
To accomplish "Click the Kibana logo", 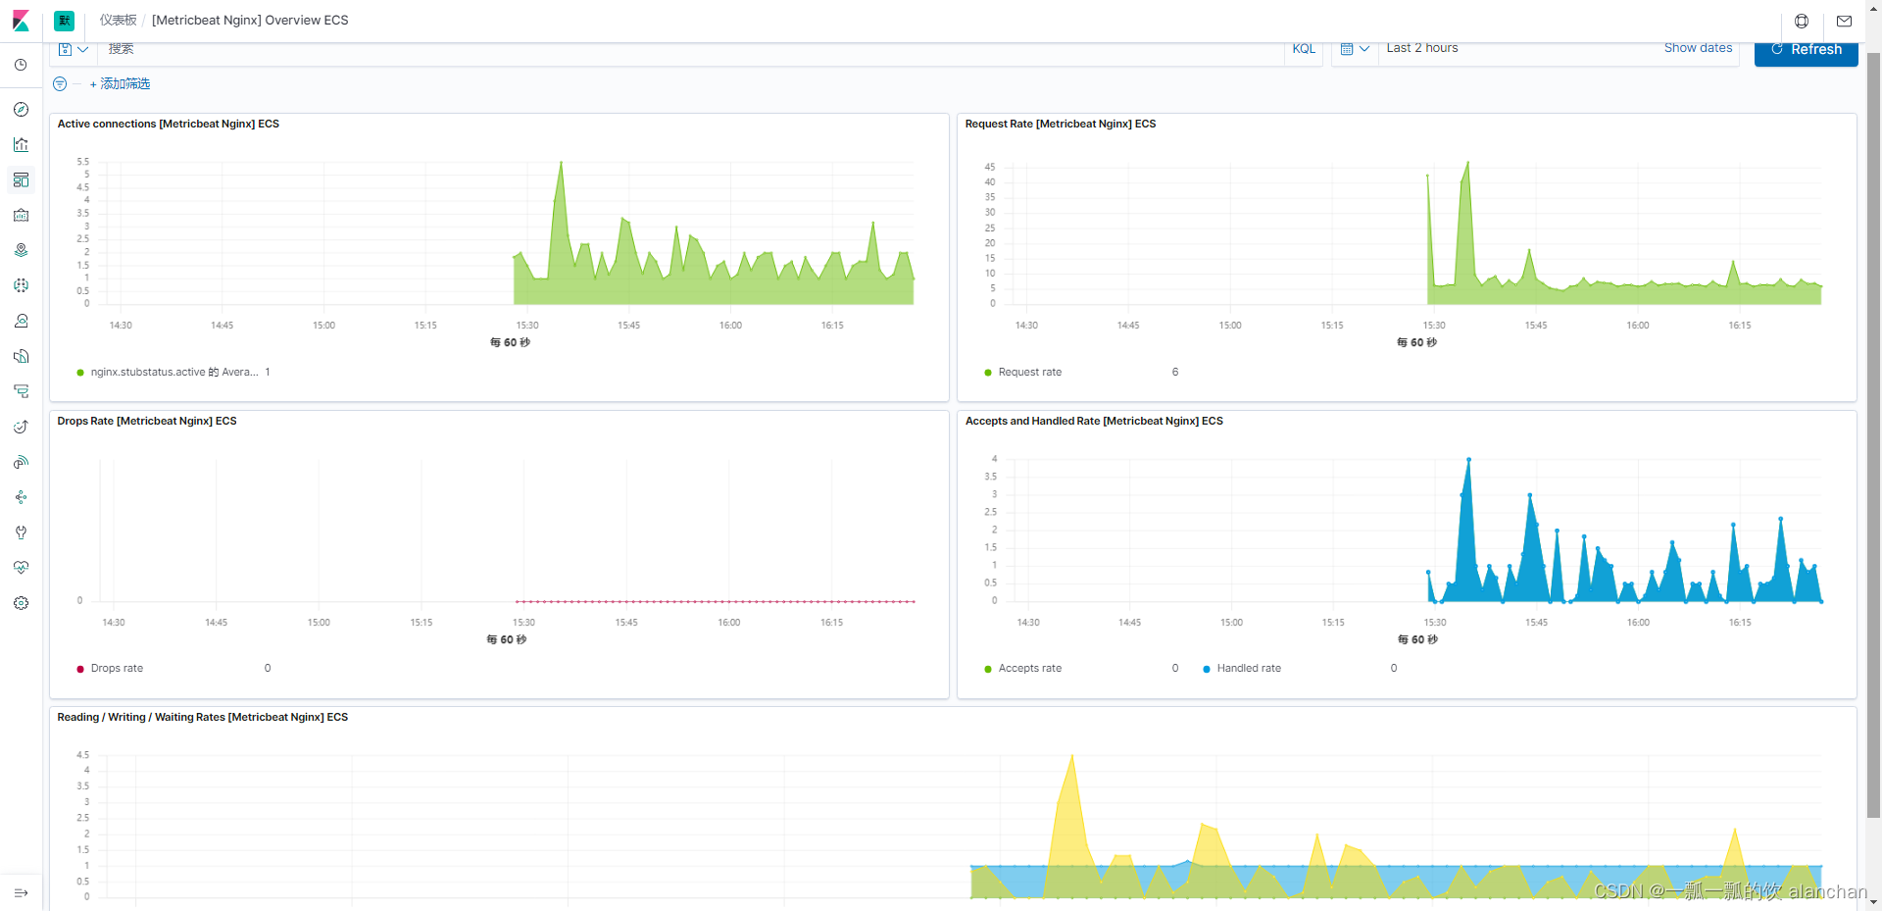I will (x=21, y=21).
